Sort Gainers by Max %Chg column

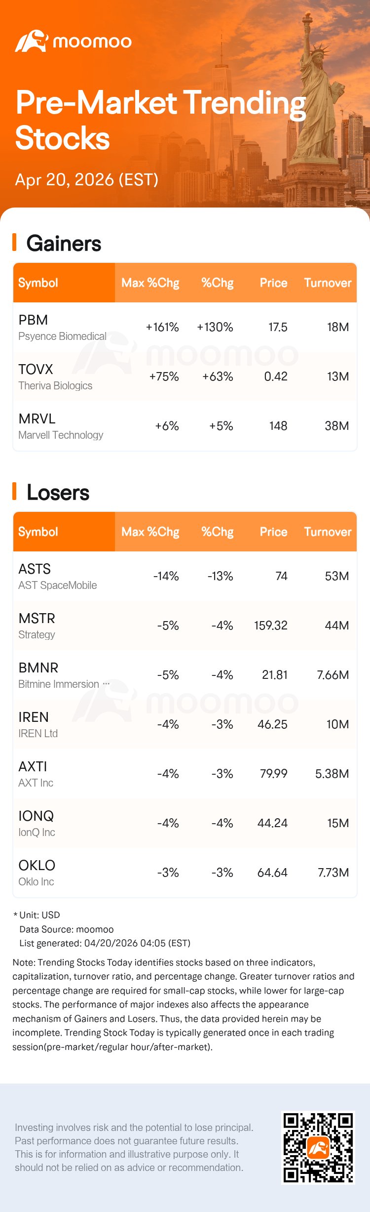[x=150, y=283]
